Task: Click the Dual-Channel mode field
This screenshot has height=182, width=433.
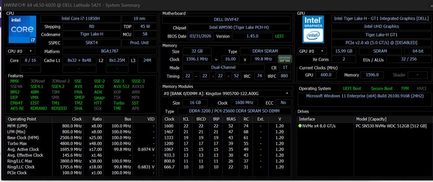Action: [x=224, y=68]
